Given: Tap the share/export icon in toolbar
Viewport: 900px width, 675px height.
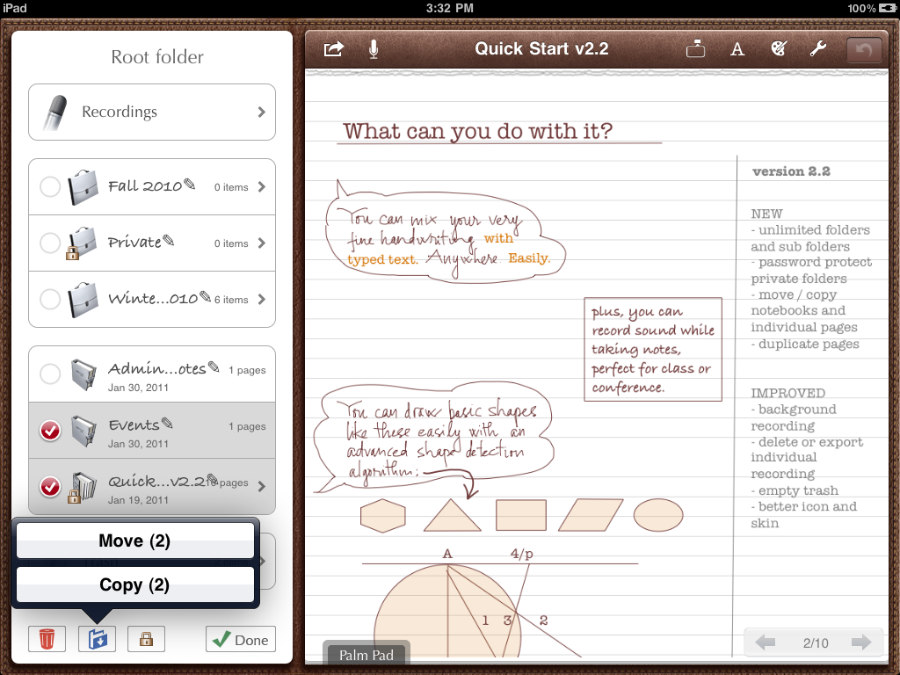Looking at the screenshot, I should click(333, 49).
